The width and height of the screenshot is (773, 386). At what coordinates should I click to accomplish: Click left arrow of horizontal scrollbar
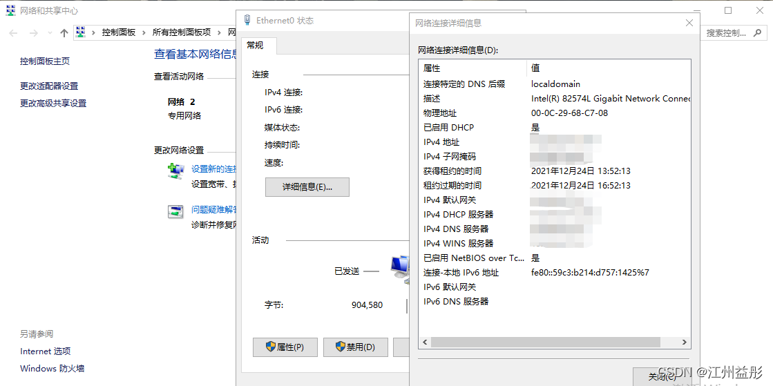pyautogui.click(x=424, y=342)
